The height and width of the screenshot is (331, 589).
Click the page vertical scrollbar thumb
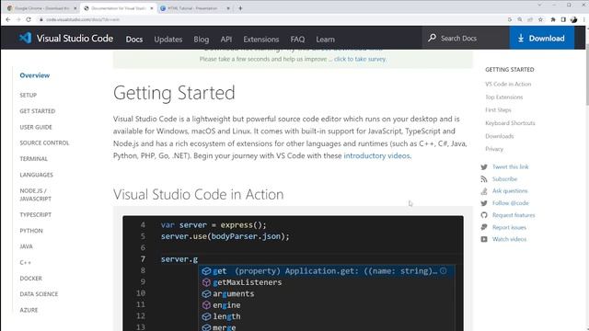(587, 75)
